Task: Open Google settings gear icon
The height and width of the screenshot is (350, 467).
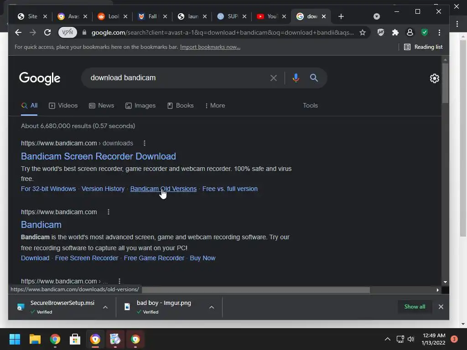Action: (x=435, y=78)
